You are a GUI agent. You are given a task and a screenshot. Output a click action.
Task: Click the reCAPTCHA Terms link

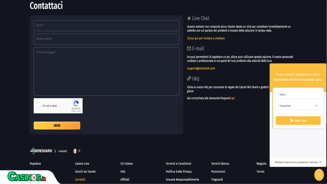click(79, 111)
